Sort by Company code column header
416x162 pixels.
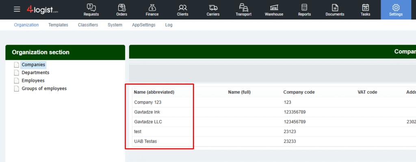point(299,92)
